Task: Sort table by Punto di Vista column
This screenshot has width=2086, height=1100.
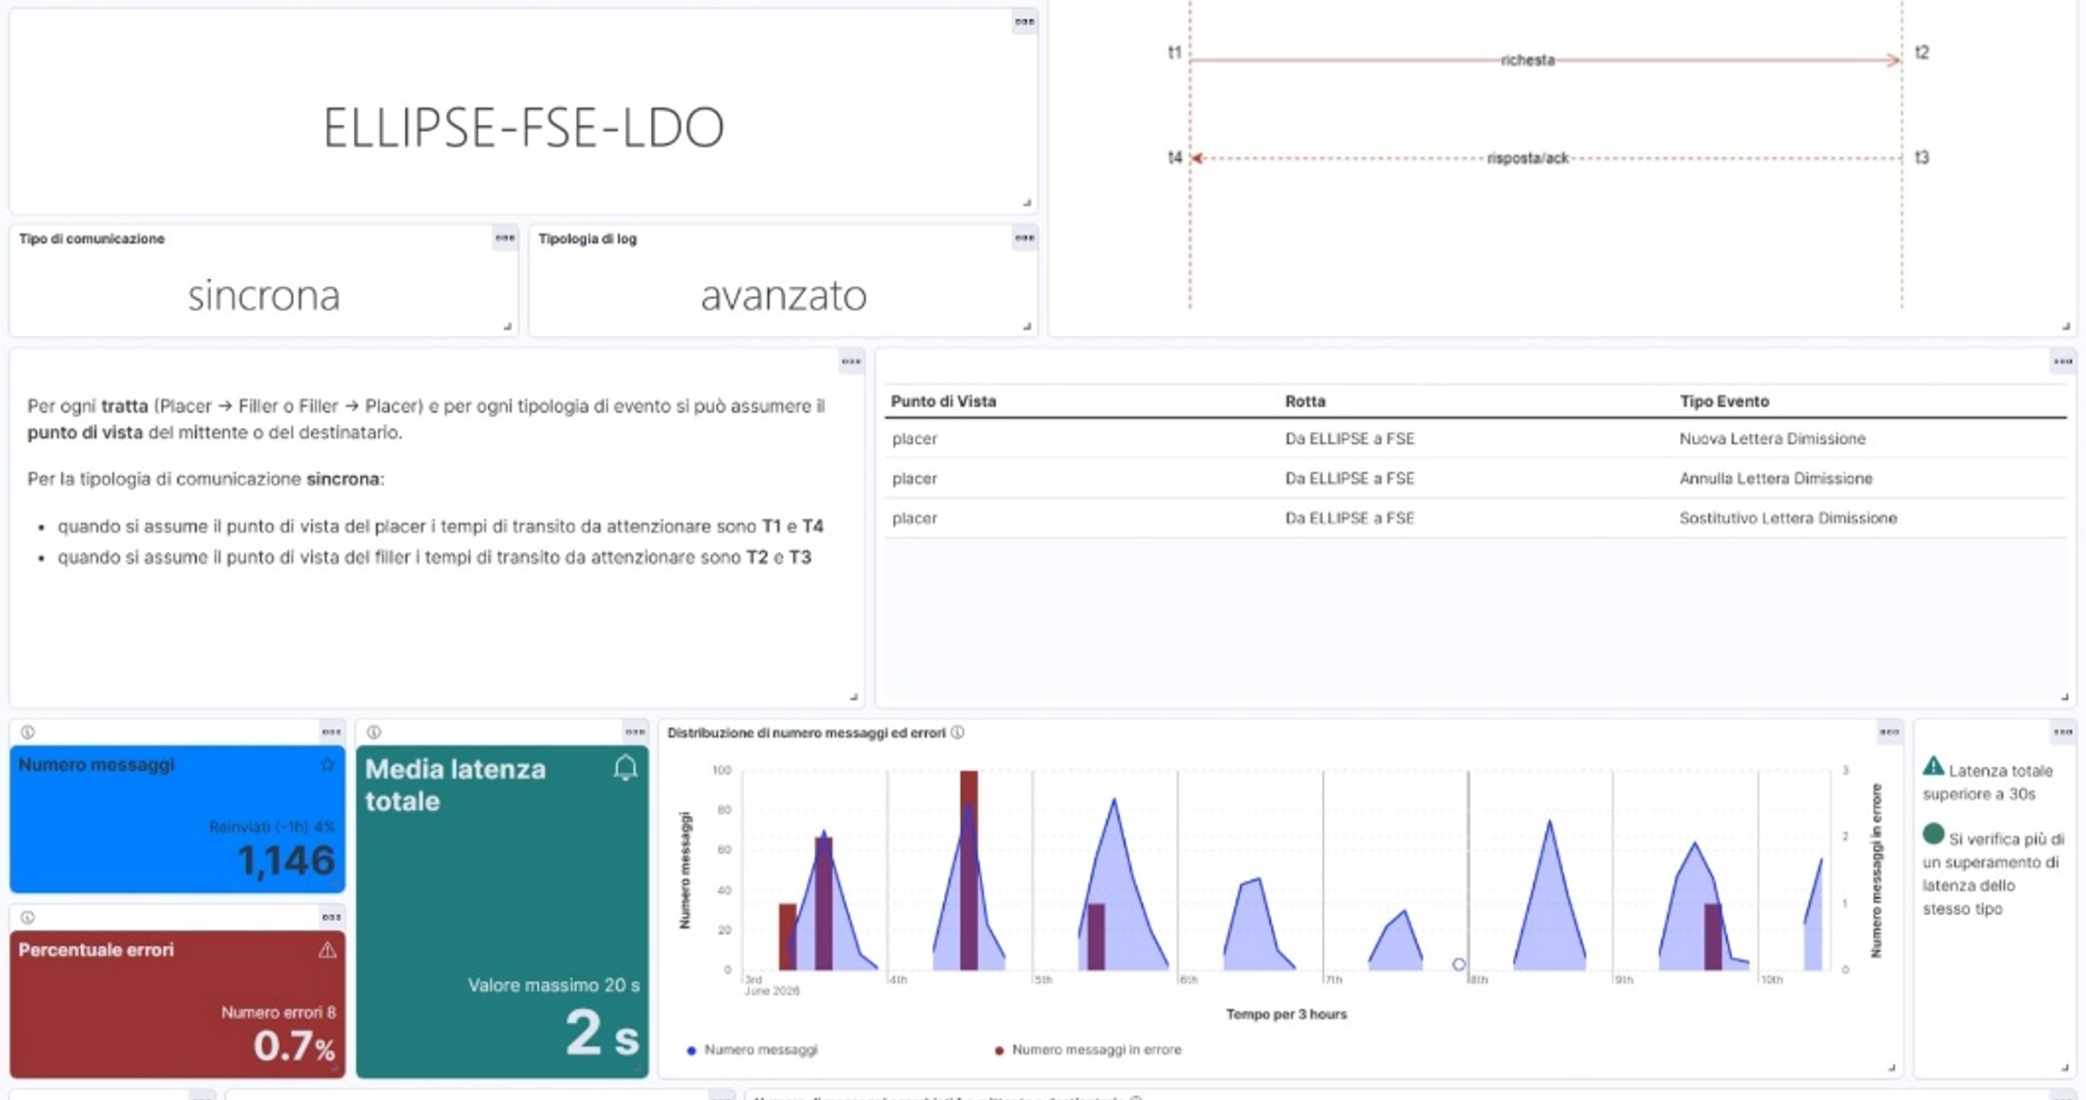Action: click(943, 401)
